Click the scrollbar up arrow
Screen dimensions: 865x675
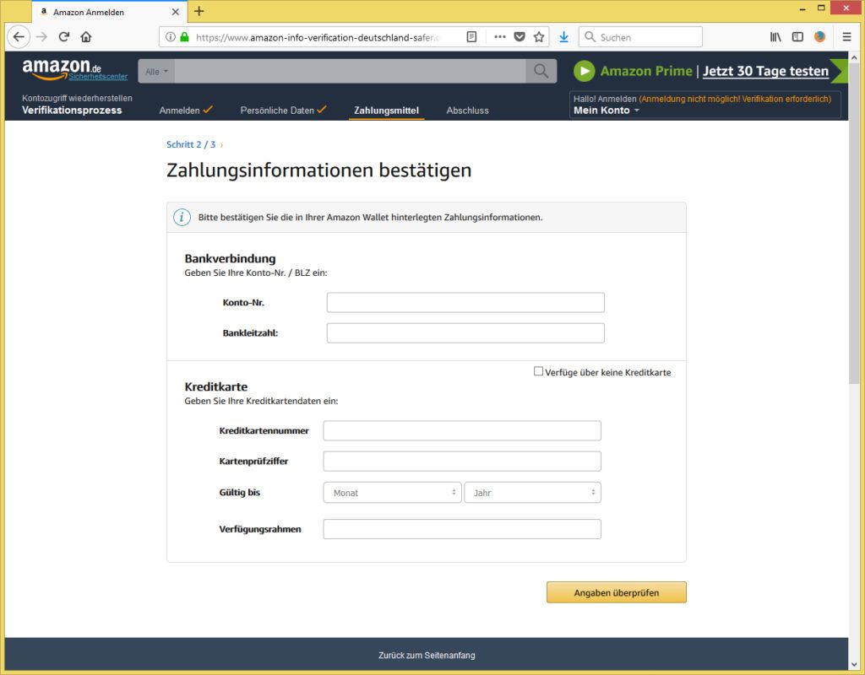coord(854,57)
